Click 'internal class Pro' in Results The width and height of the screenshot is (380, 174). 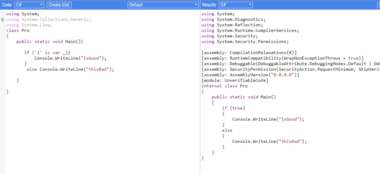tap(224, 86)
